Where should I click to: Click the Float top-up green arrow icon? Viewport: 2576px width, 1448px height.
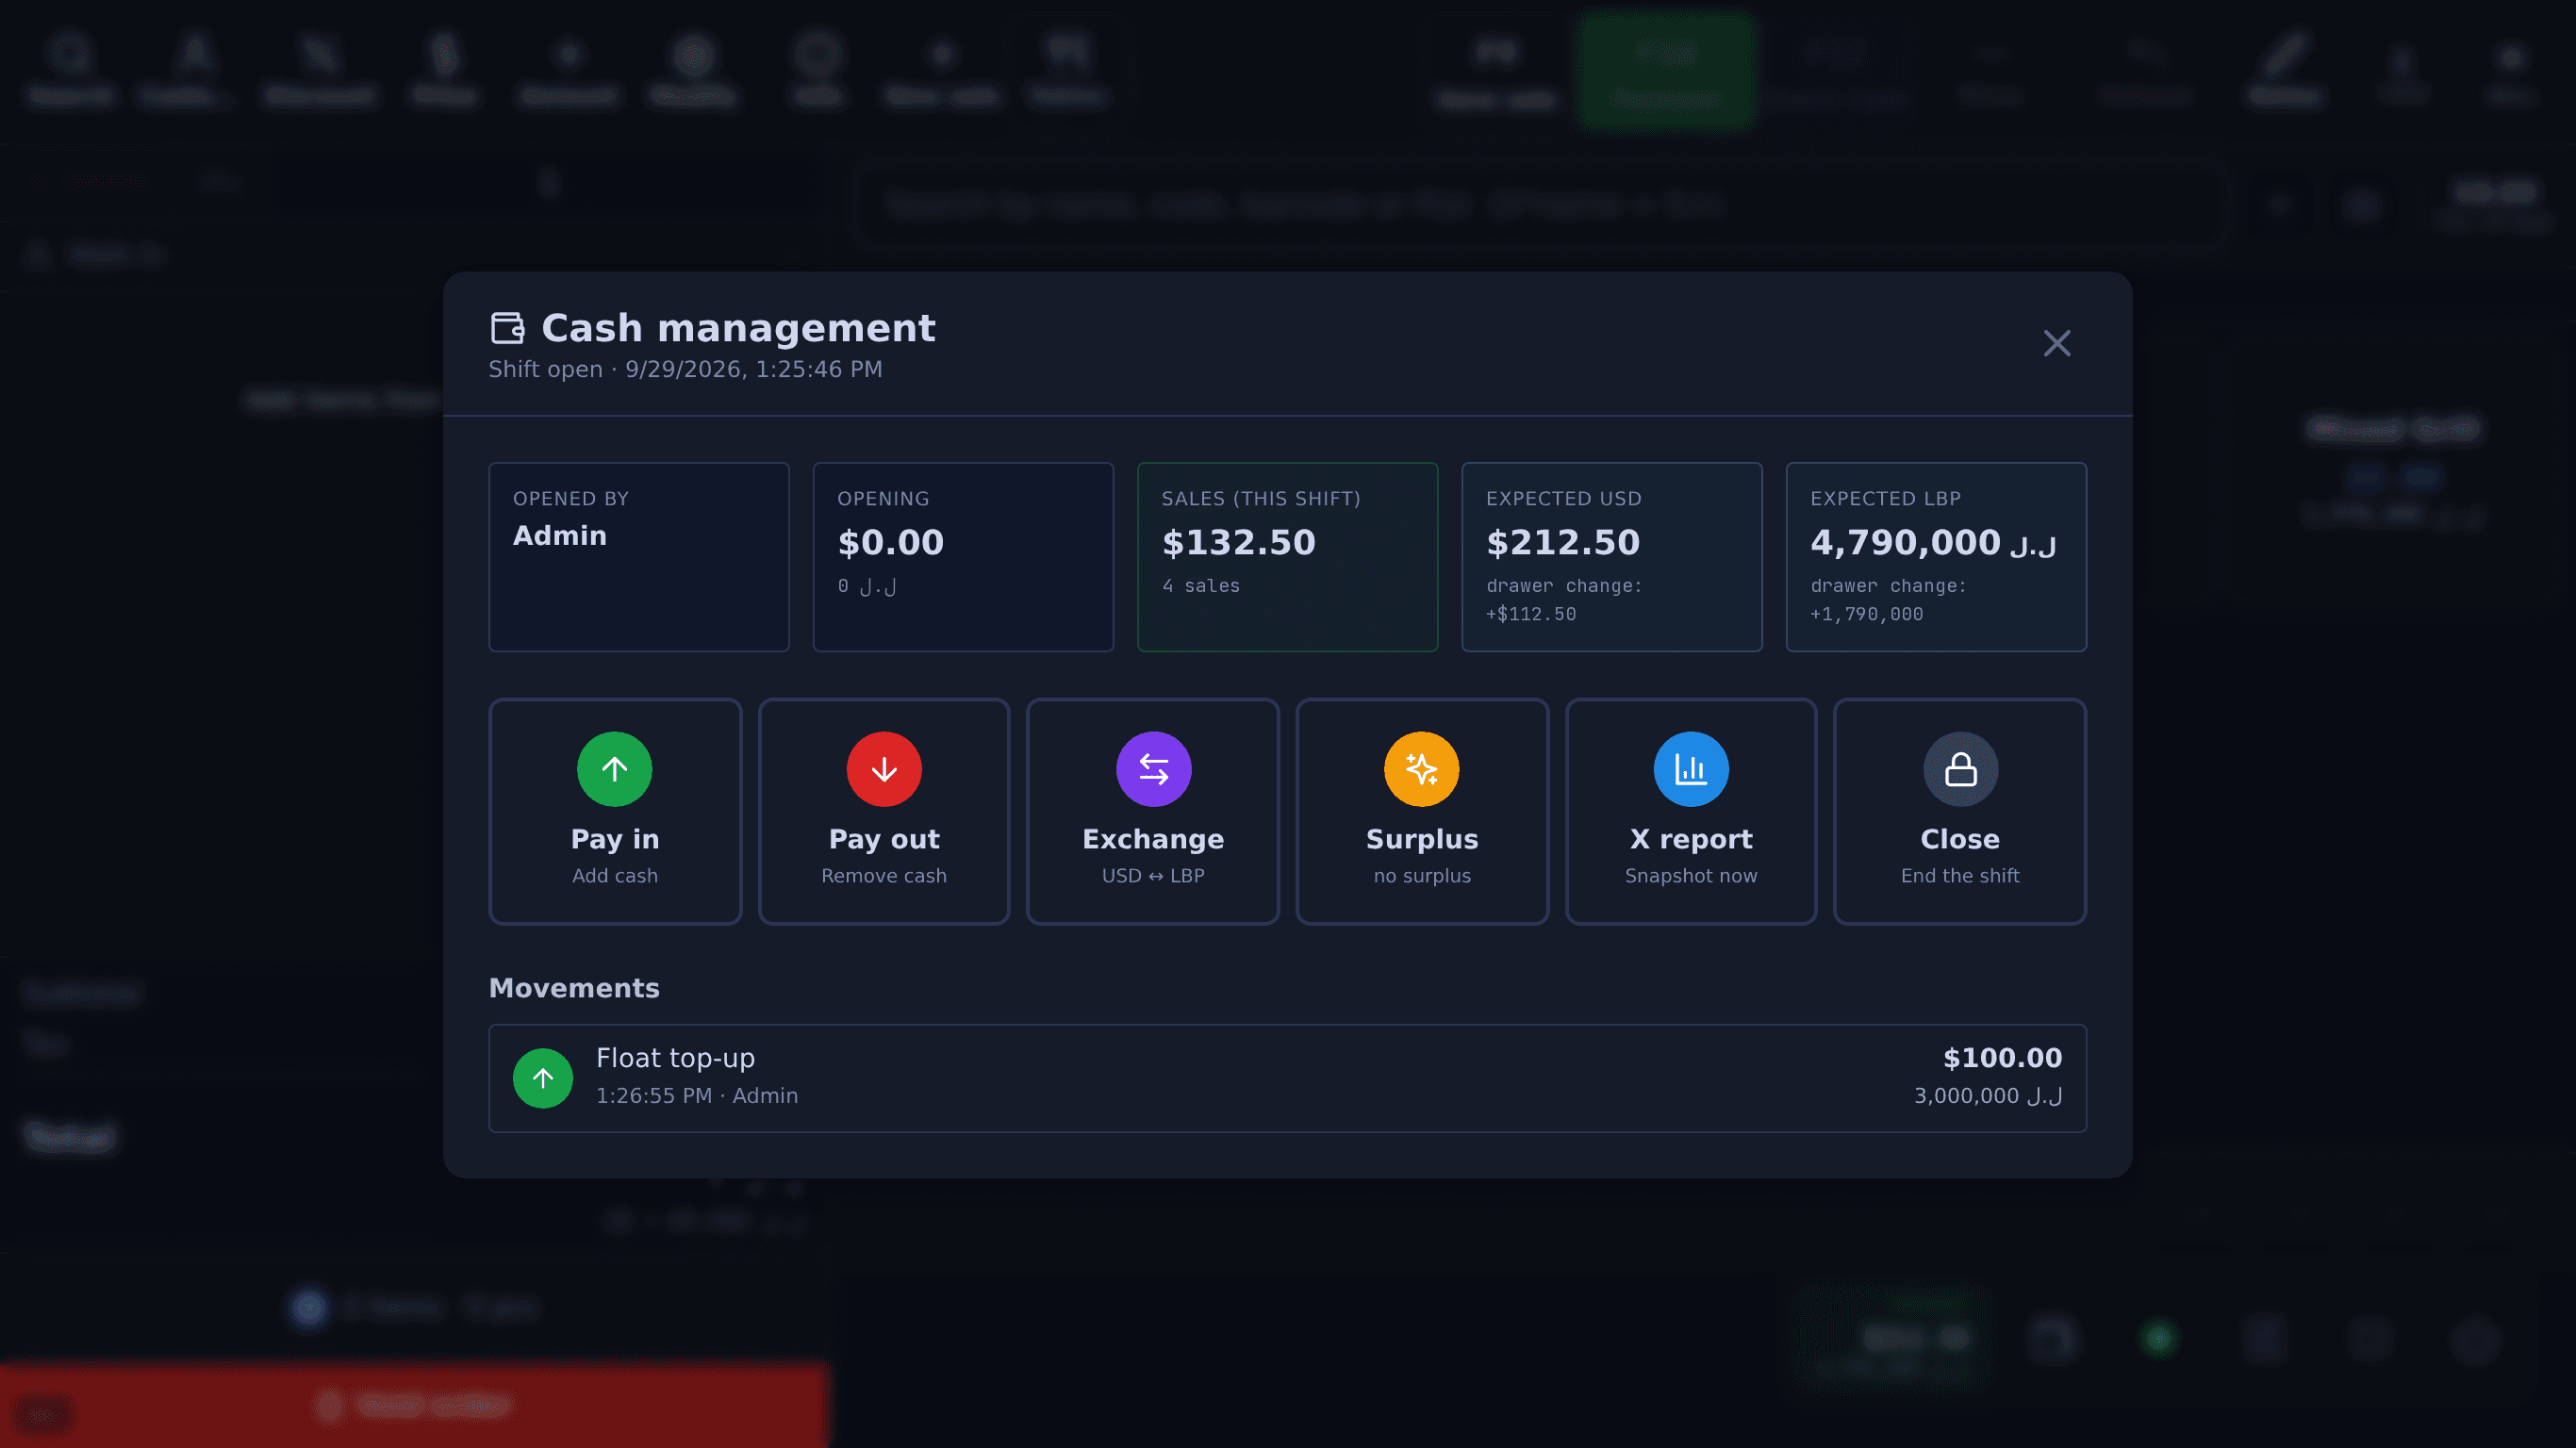pos(542,1077)
